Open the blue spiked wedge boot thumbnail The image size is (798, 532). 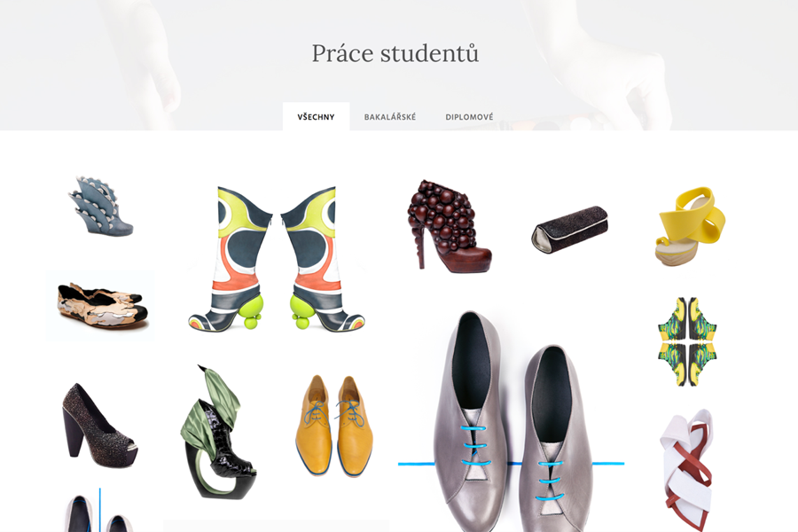pyautogui.click(x=101, y=207)
